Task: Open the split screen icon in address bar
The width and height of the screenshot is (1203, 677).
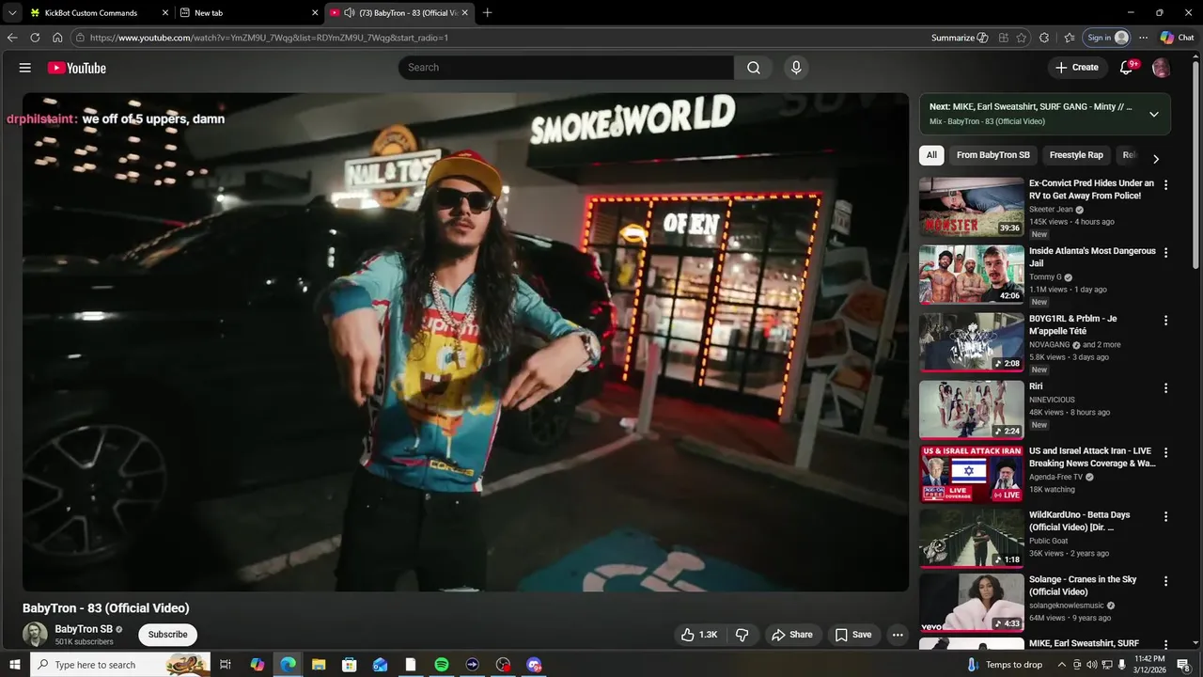Action: (x=1004, y=38)
